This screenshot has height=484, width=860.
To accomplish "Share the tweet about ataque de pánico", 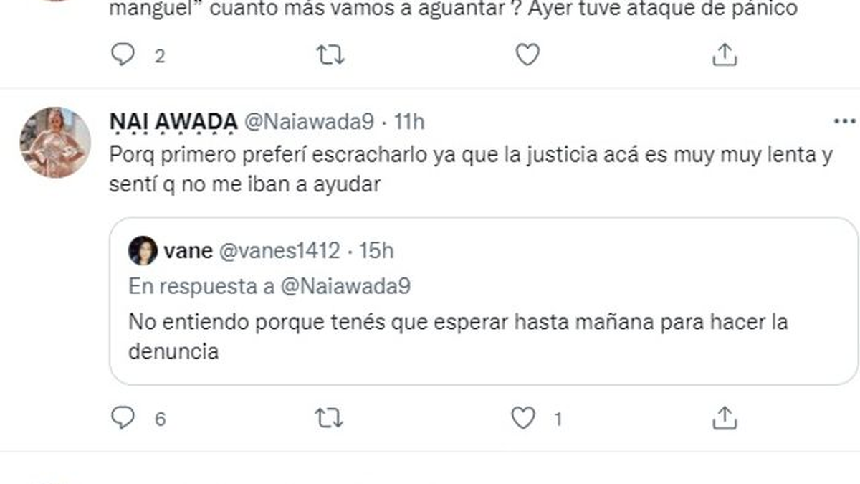I will (724, 54).
